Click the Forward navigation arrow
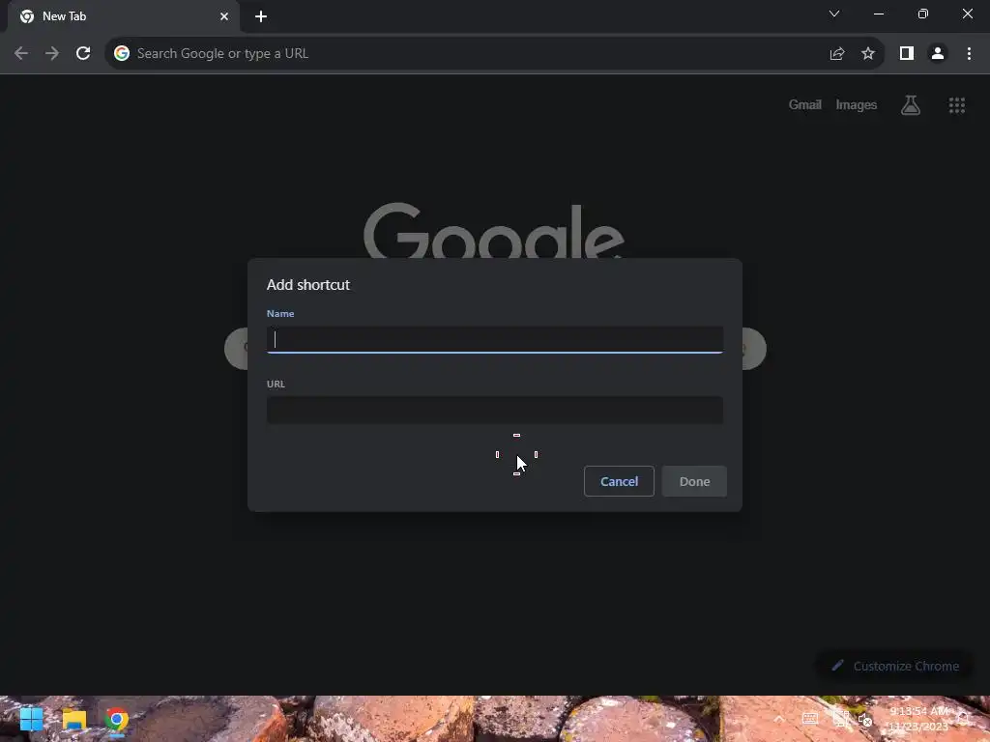Viewport: 990px width, 742px height. [52, 54]
